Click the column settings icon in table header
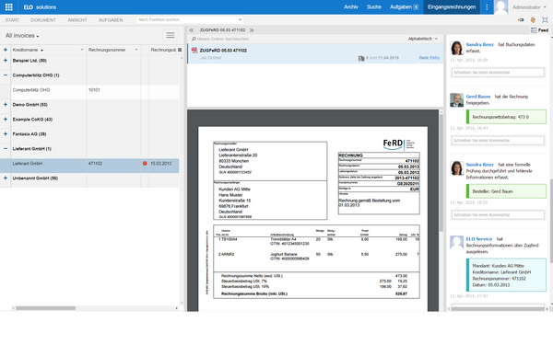 click(180, 50)
